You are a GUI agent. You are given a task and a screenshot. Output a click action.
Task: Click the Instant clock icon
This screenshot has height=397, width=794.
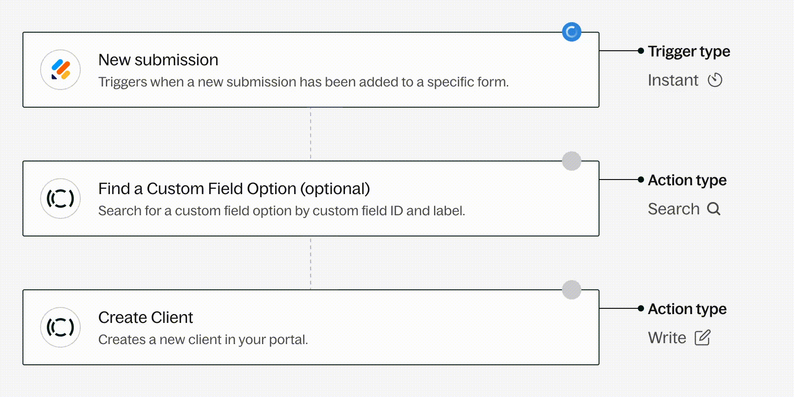(x=715, y=80)
